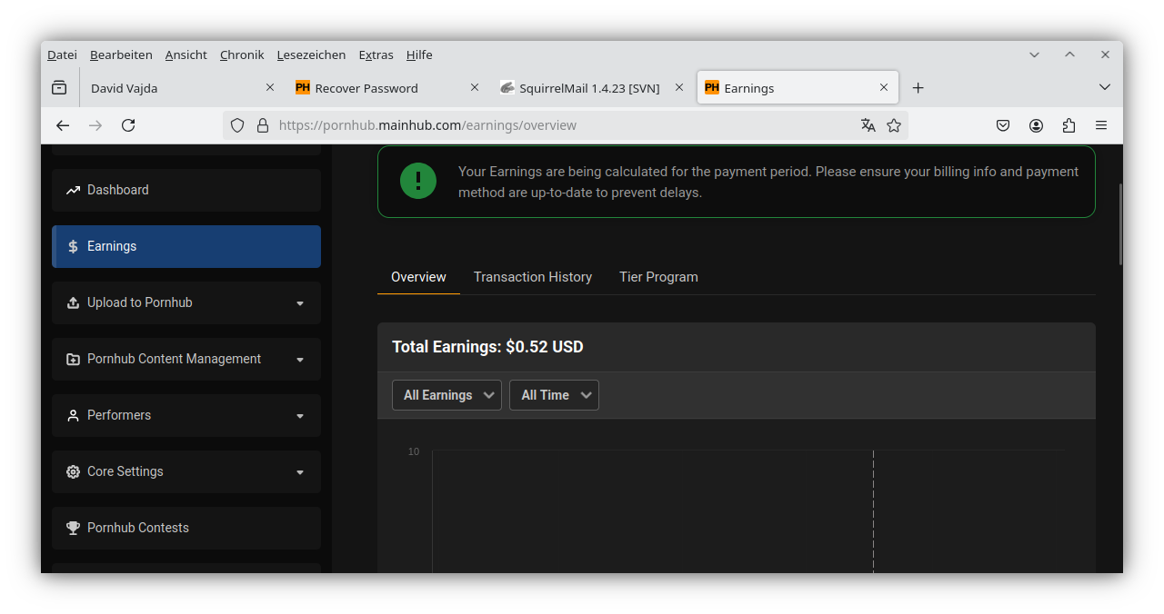Expand Pornhub Content Management section
This screenshot has height=614, width=1164.
point(186,359)
